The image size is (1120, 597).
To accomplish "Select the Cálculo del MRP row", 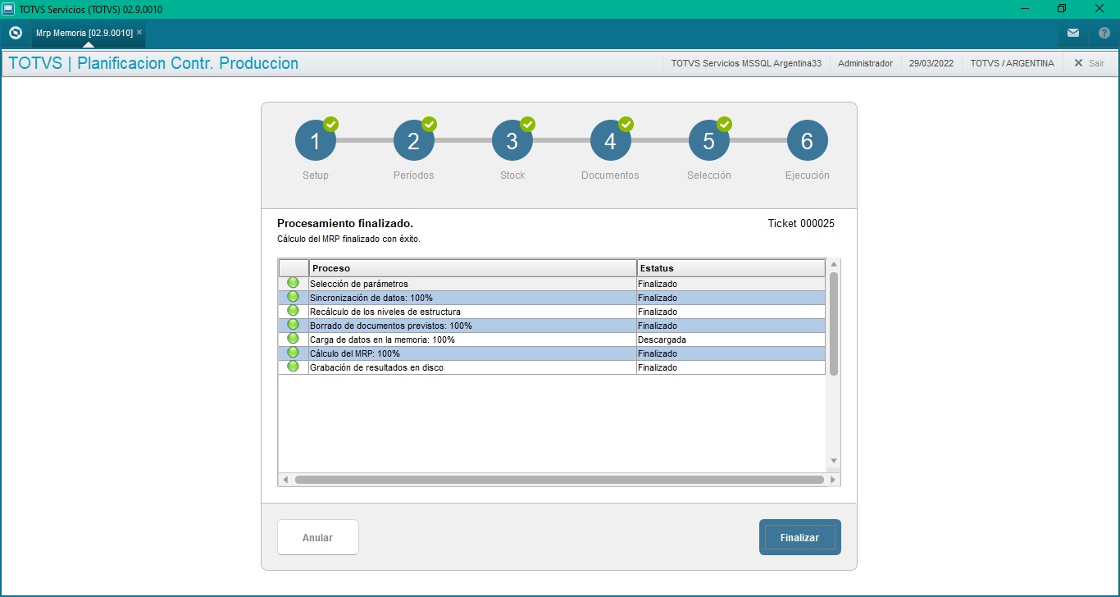I will tap(552, 353).
